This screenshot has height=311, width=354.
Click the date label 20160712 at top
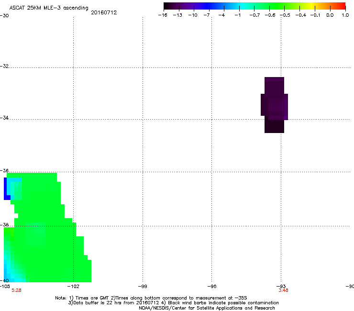(x=104, y=12)
